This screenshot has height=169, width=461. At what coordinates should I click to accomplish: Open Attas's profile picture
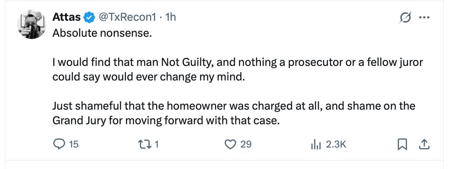(31, 24)
